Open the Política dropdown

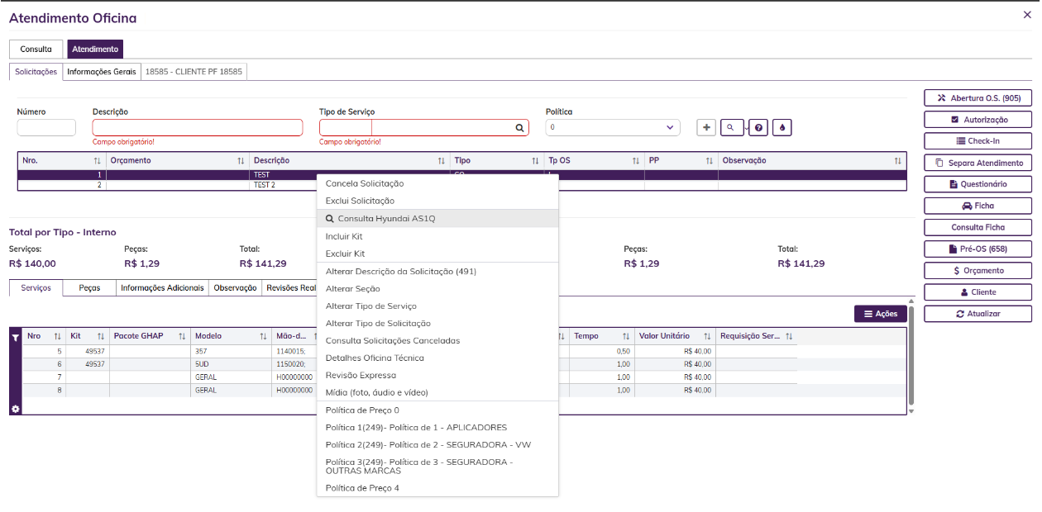613,128
